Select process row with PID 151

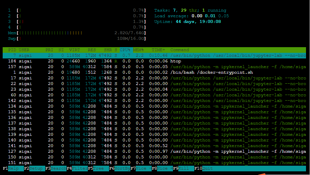(x=154, y=163)
